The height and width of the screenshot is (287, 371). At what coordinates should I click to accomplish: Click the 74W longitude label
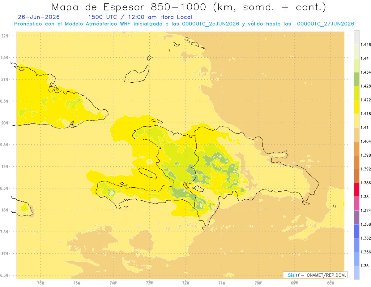click(113, 283)
